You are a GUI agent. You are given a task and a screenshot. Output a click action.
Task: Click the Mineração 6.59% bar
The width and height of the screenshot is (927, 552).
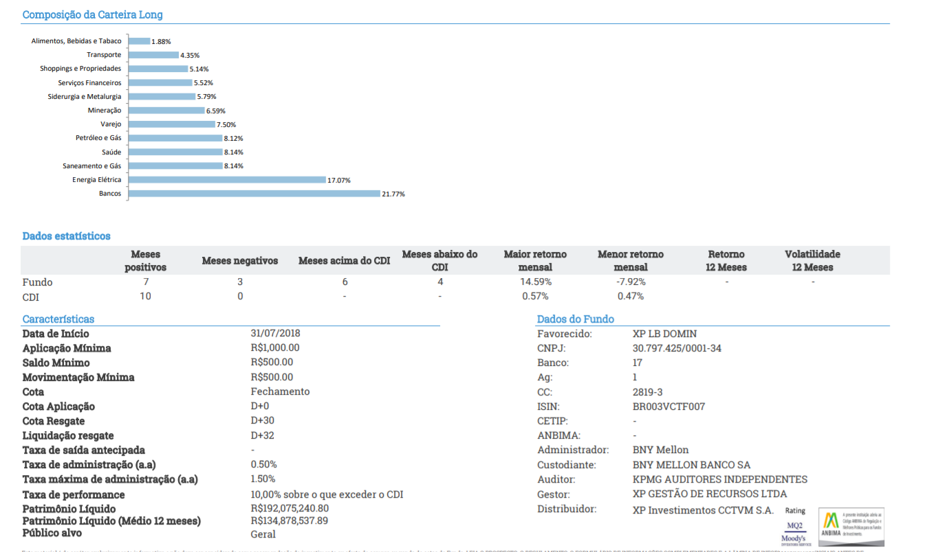166,111
